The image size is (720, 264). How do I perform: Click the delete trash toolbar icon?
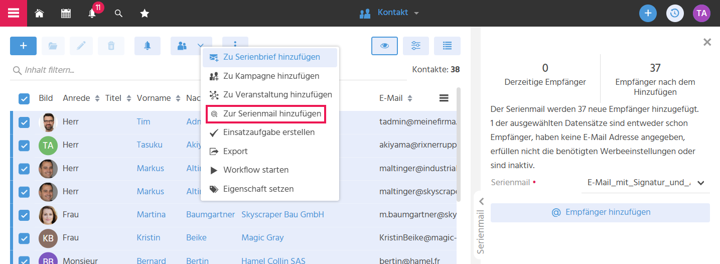click(111, 46)
